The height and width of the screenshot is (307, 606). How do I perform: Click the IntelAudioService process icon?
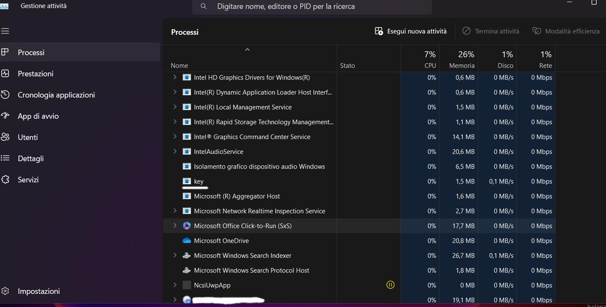pyautogui.click(x=187, y=151)
